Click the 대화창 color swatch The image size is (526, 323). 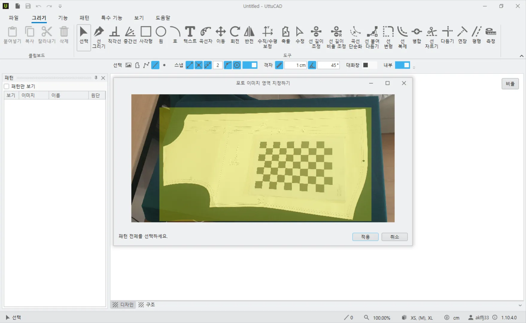tap(366, 65)
